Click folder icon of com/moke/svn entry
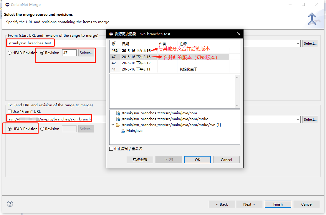The width and height of the screenshot is (326, 215). [118, 125]
